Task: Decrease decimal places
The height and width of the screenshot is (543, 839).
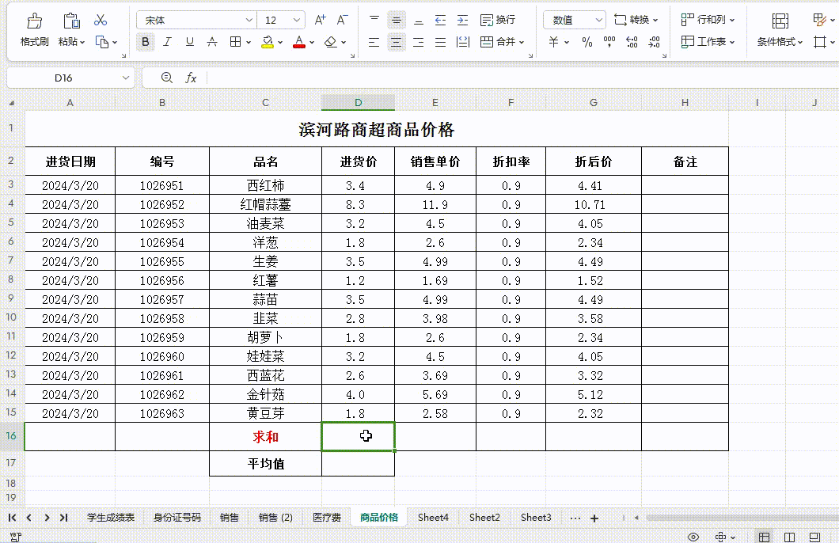Action: tap(654, 42)
